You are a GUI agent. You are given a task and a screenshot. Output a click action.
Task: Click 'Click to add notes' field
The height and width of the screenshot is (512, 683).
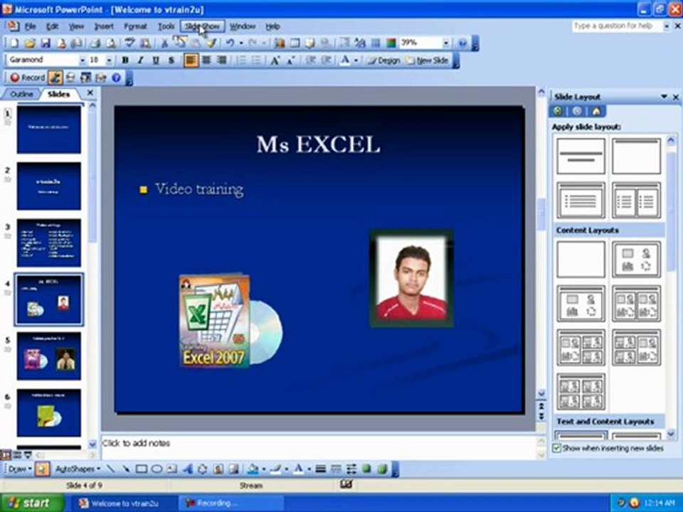click(320, 447)
